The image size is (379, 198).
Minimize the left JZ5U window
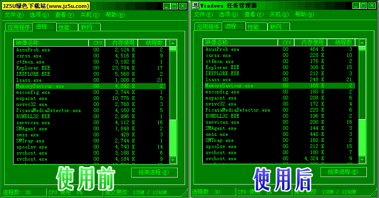166,6
